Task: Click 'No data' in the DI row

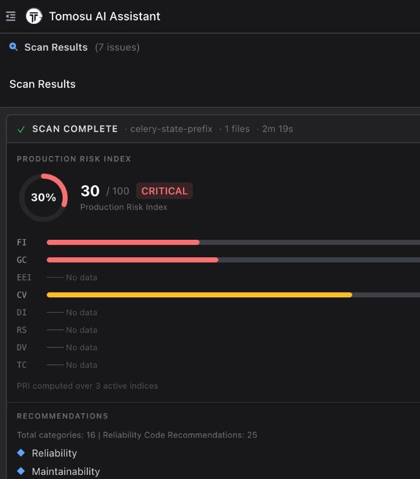Action: (x=82, y=313)
